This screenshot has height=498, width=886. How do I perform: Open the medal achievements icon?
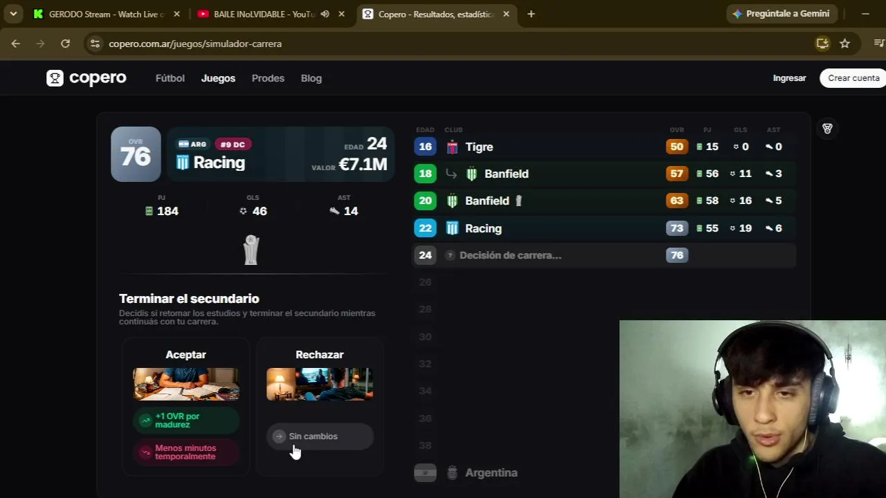click(x=827, y=129)
